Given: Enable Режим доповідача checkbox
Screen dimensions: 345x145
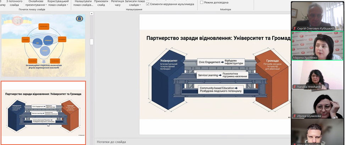Looking at the screenshot, I should point(202,2).
